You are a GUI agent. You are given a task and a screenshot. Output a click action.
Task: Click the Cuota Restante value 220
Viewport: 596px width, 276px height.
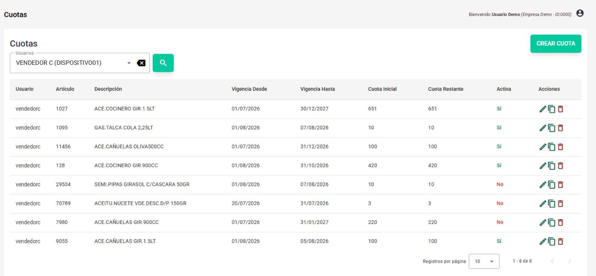(433, 222)
